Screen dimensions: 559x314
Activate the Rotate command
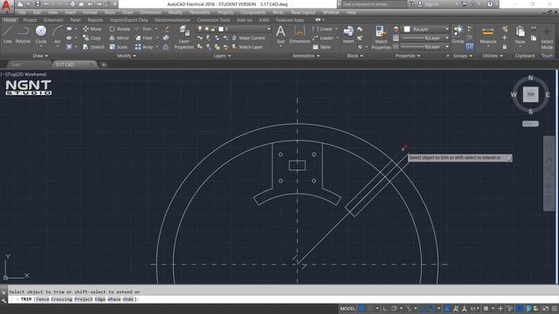[x=120, y=29]
